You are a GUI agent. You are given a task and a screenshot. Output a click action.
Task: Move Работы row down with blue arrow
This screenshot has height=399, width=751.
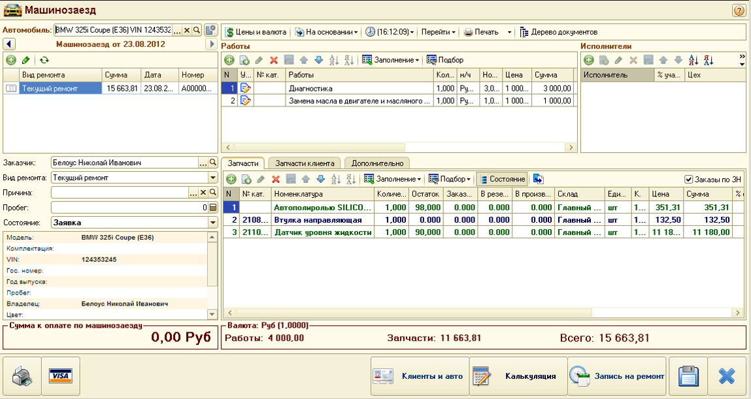pyautogui.click(x=318, y=60)
